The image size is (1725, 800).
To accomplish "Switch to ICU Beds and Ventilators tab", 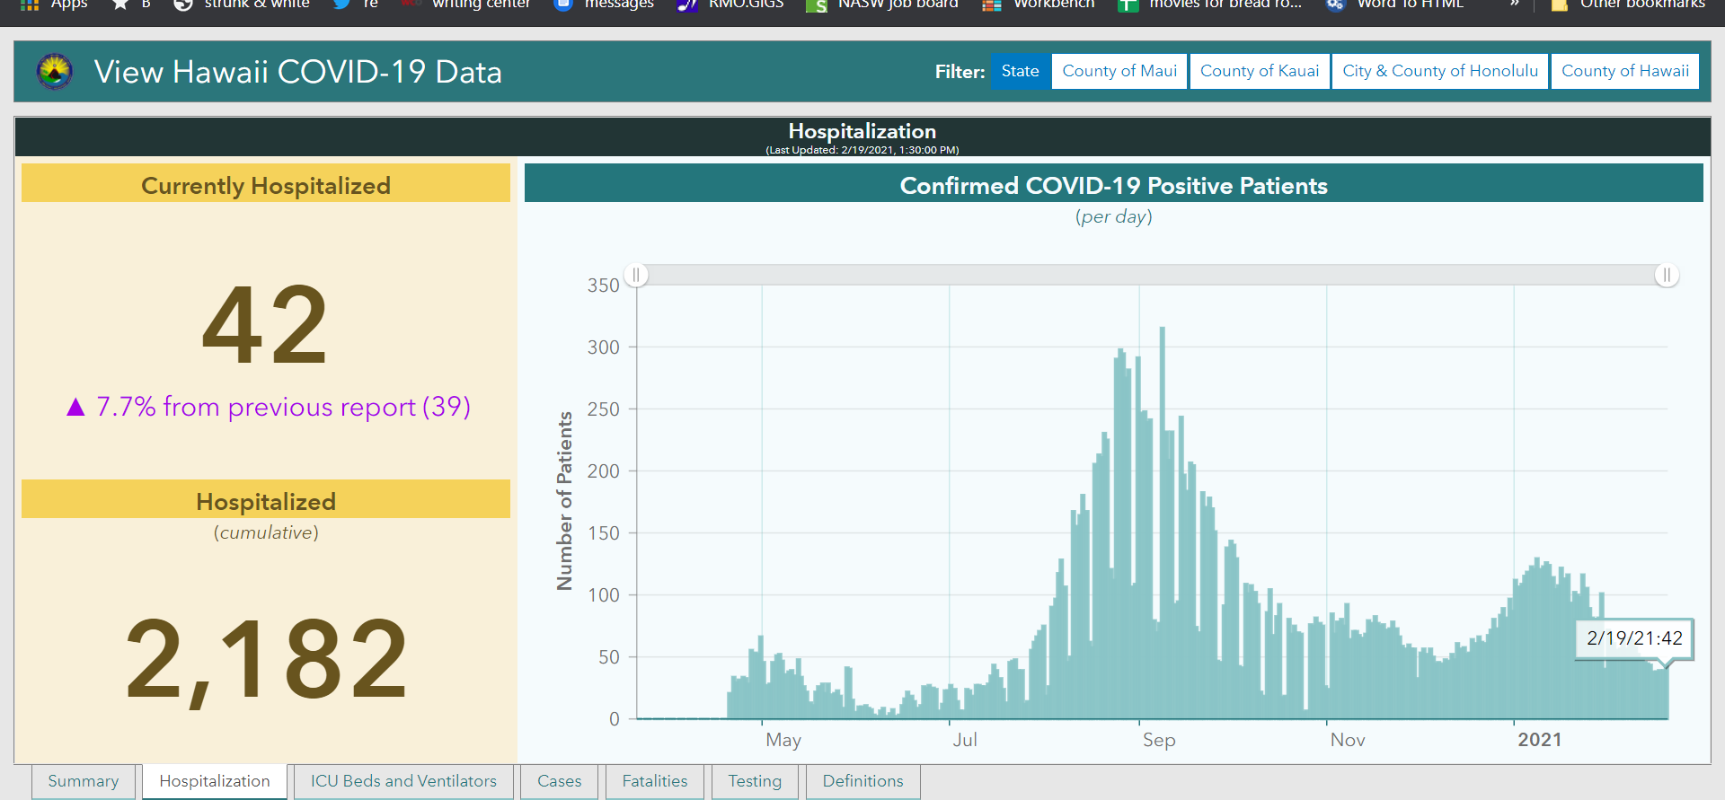I will pos(403,781).
